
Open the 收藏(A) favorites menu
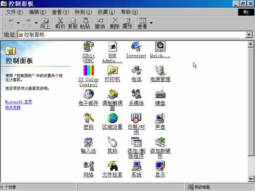106,12
